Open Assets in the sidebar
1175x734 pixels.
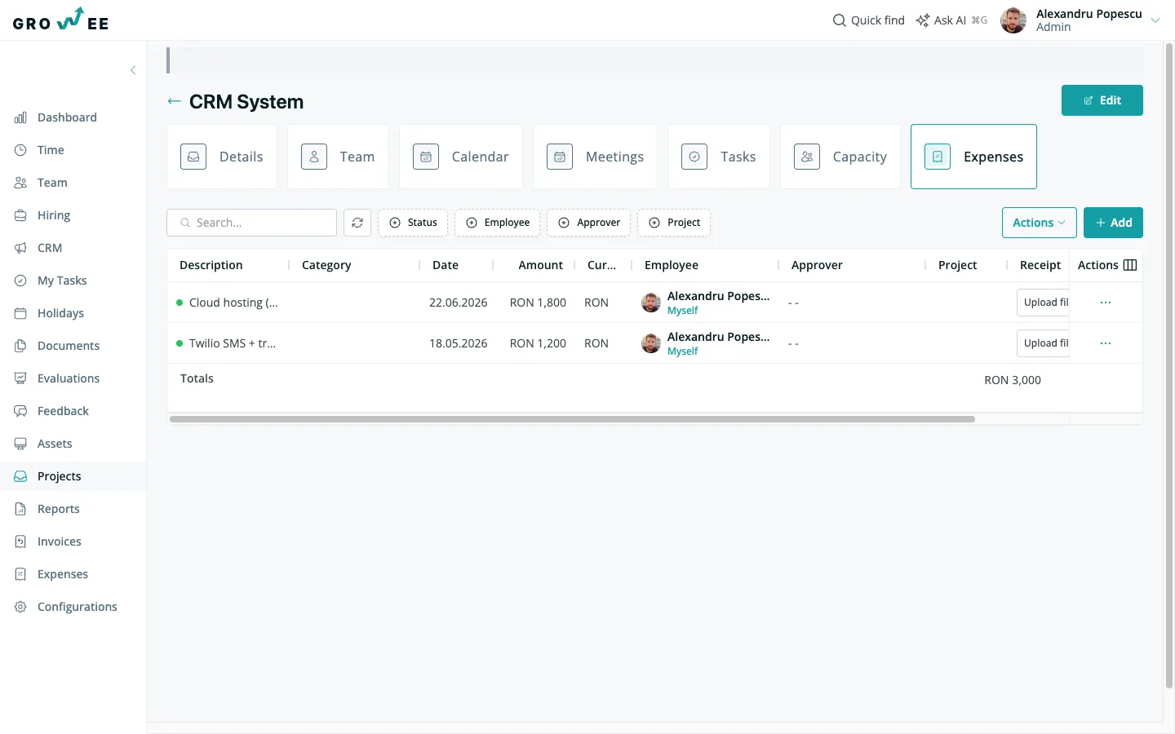(x=55, y=444)
